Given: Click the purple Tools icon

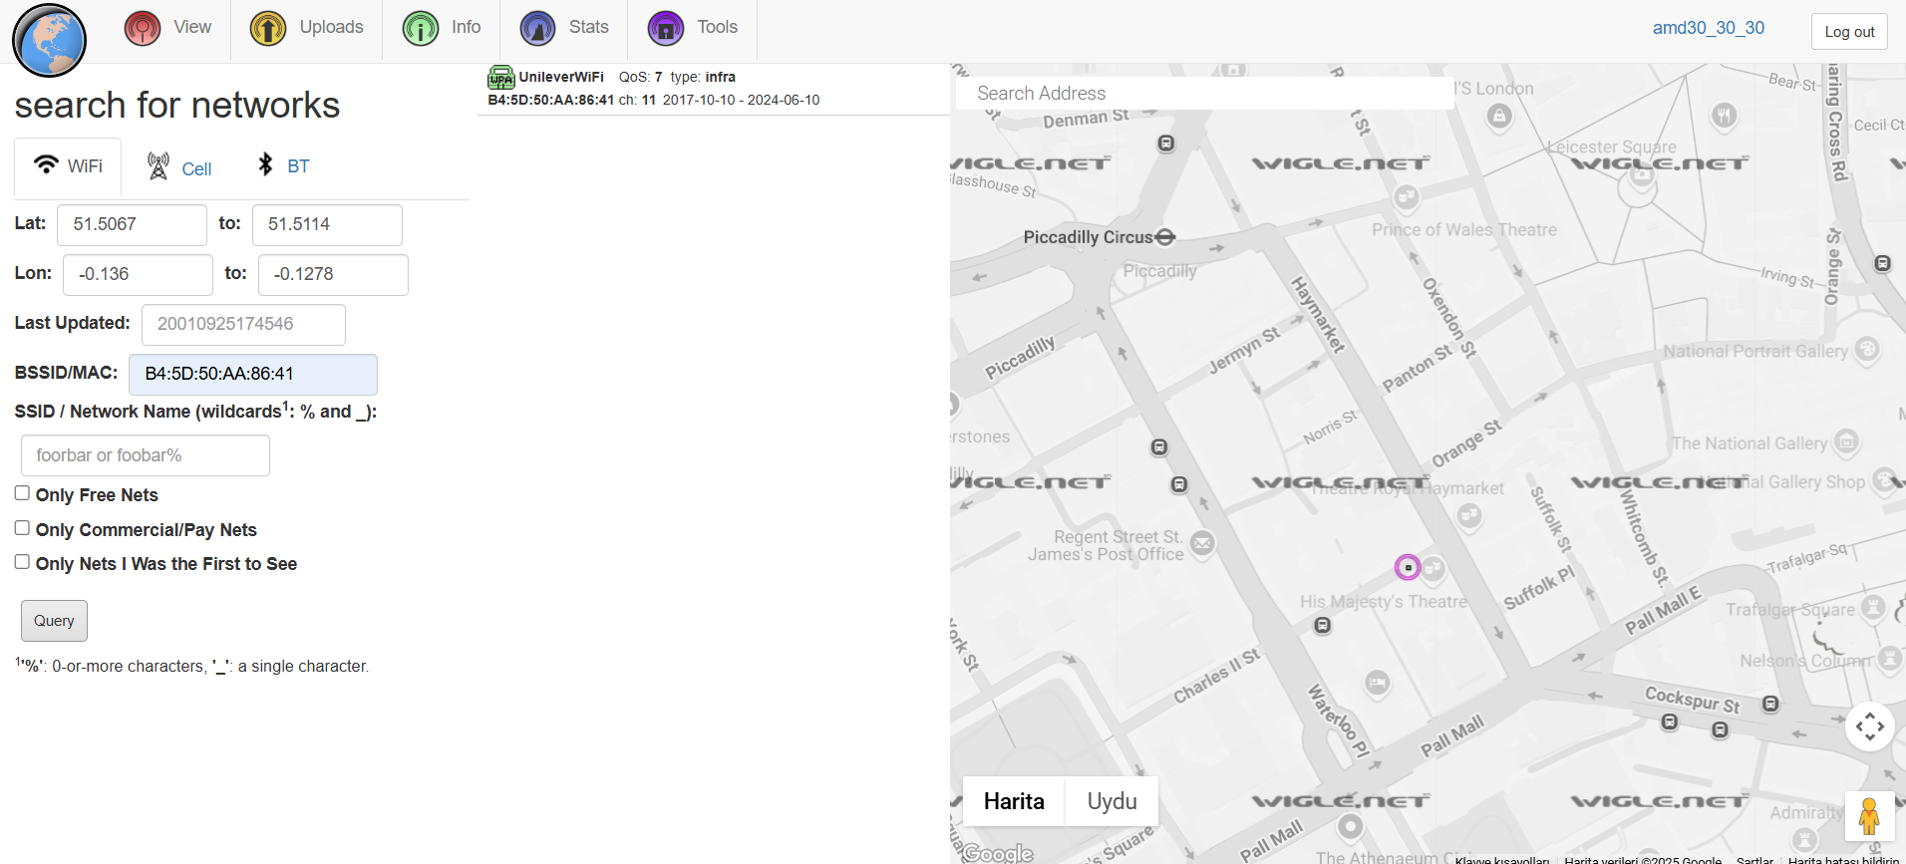Looking at the screenshot, I should click(x=665, y=29).
